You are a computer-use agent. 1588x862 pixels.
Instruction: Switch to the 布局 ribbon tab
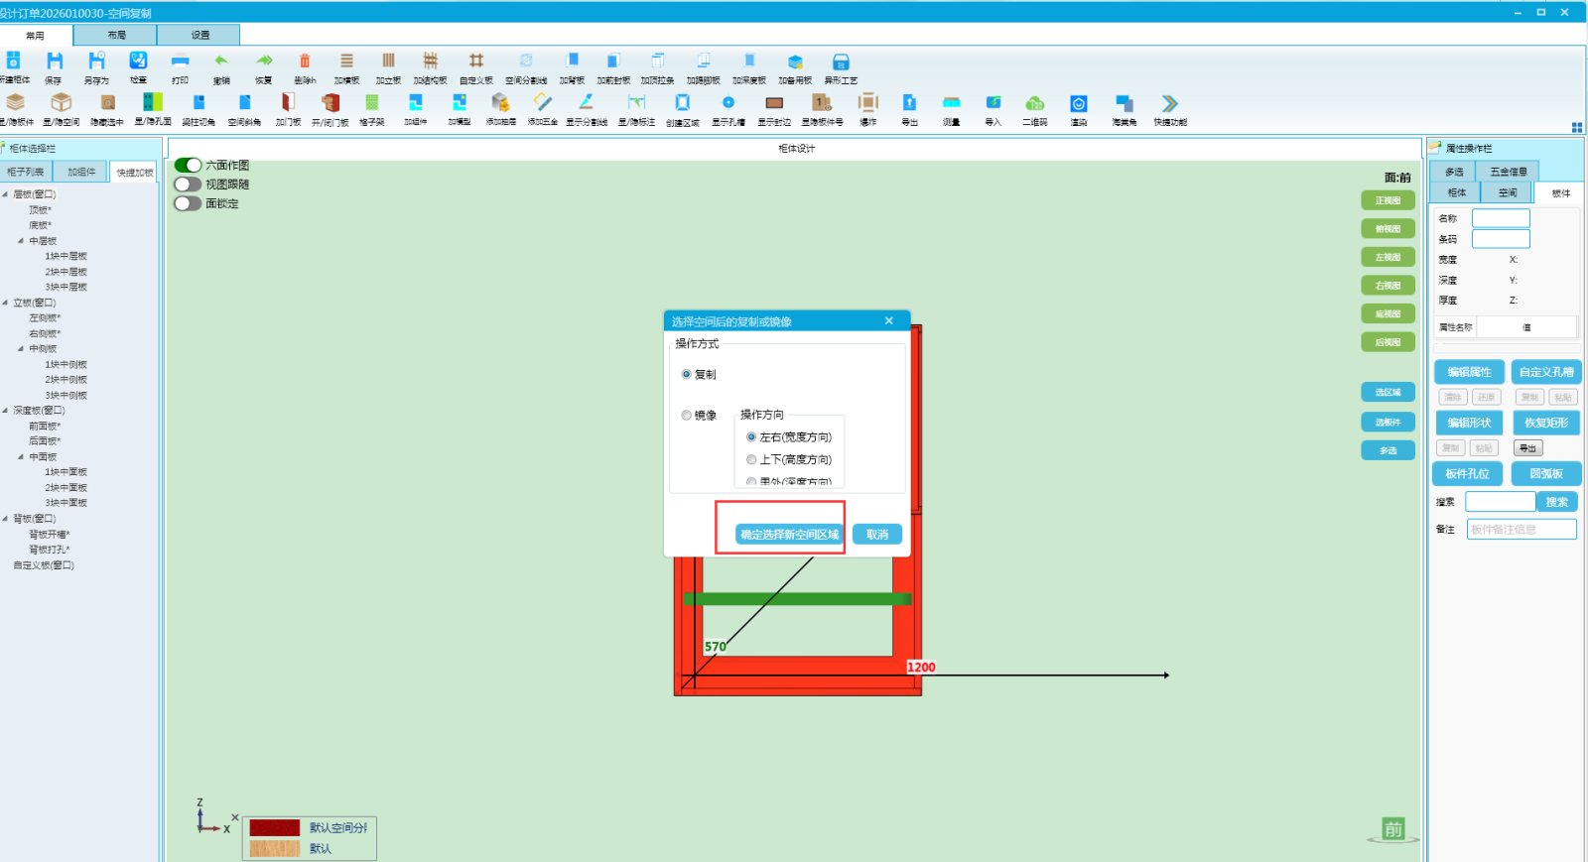point(116,35)
